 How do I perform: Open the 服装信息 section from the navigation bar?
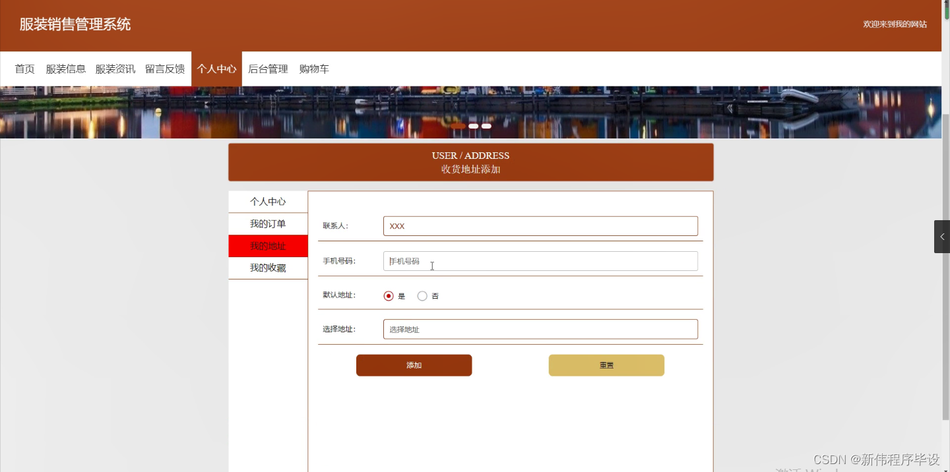click(x=66, y=69)
